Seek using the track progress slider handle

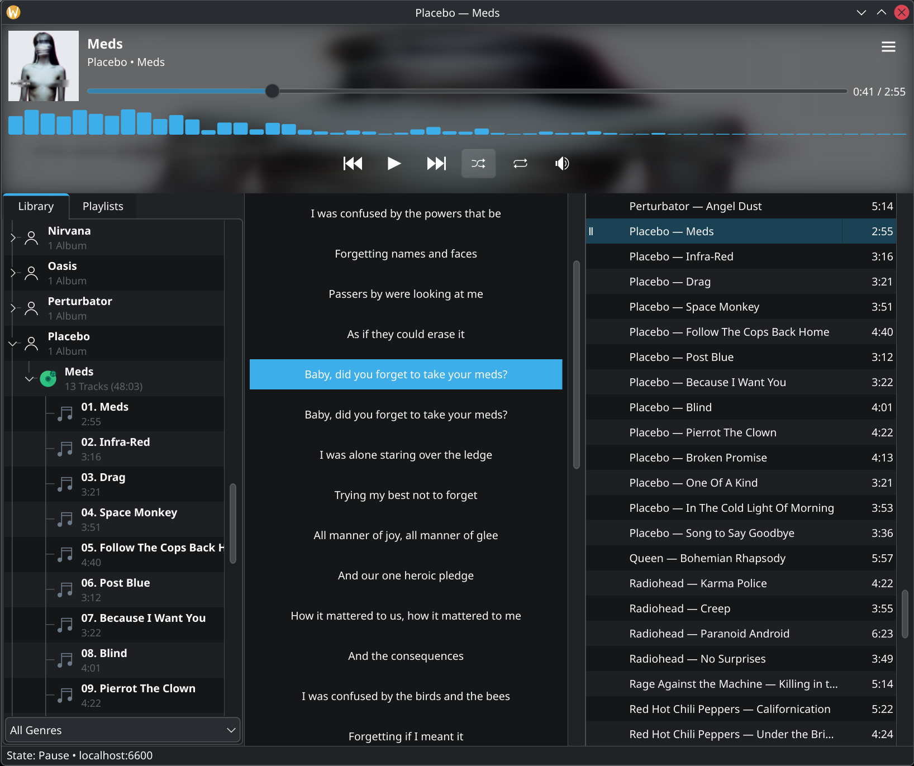click(272, 91)
